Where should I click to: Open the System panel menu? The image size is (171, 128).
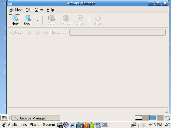tap(49, 125)
